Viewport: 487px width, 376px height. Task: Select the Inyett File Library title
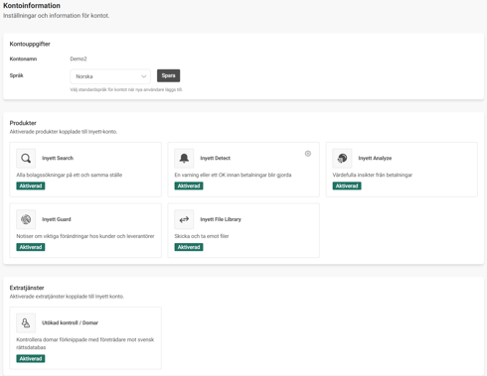coord(221,219)
